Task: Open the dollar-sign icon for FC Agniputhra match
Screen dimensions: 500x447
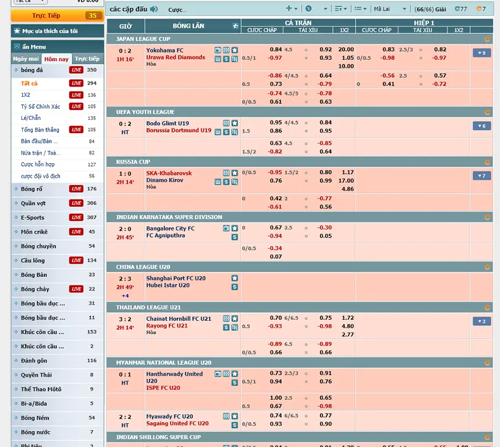Action: (x=234, y=237)
